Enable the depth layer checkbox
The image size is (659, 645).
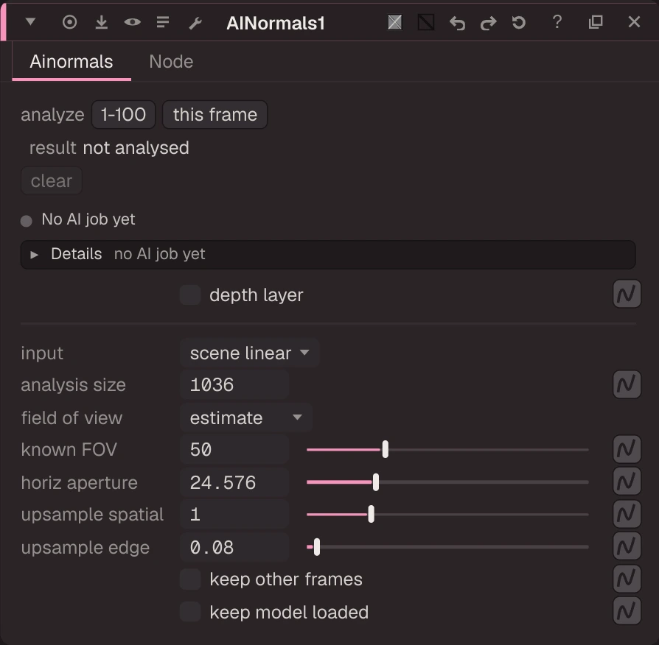pyautogui.click(x=190, y=295)
